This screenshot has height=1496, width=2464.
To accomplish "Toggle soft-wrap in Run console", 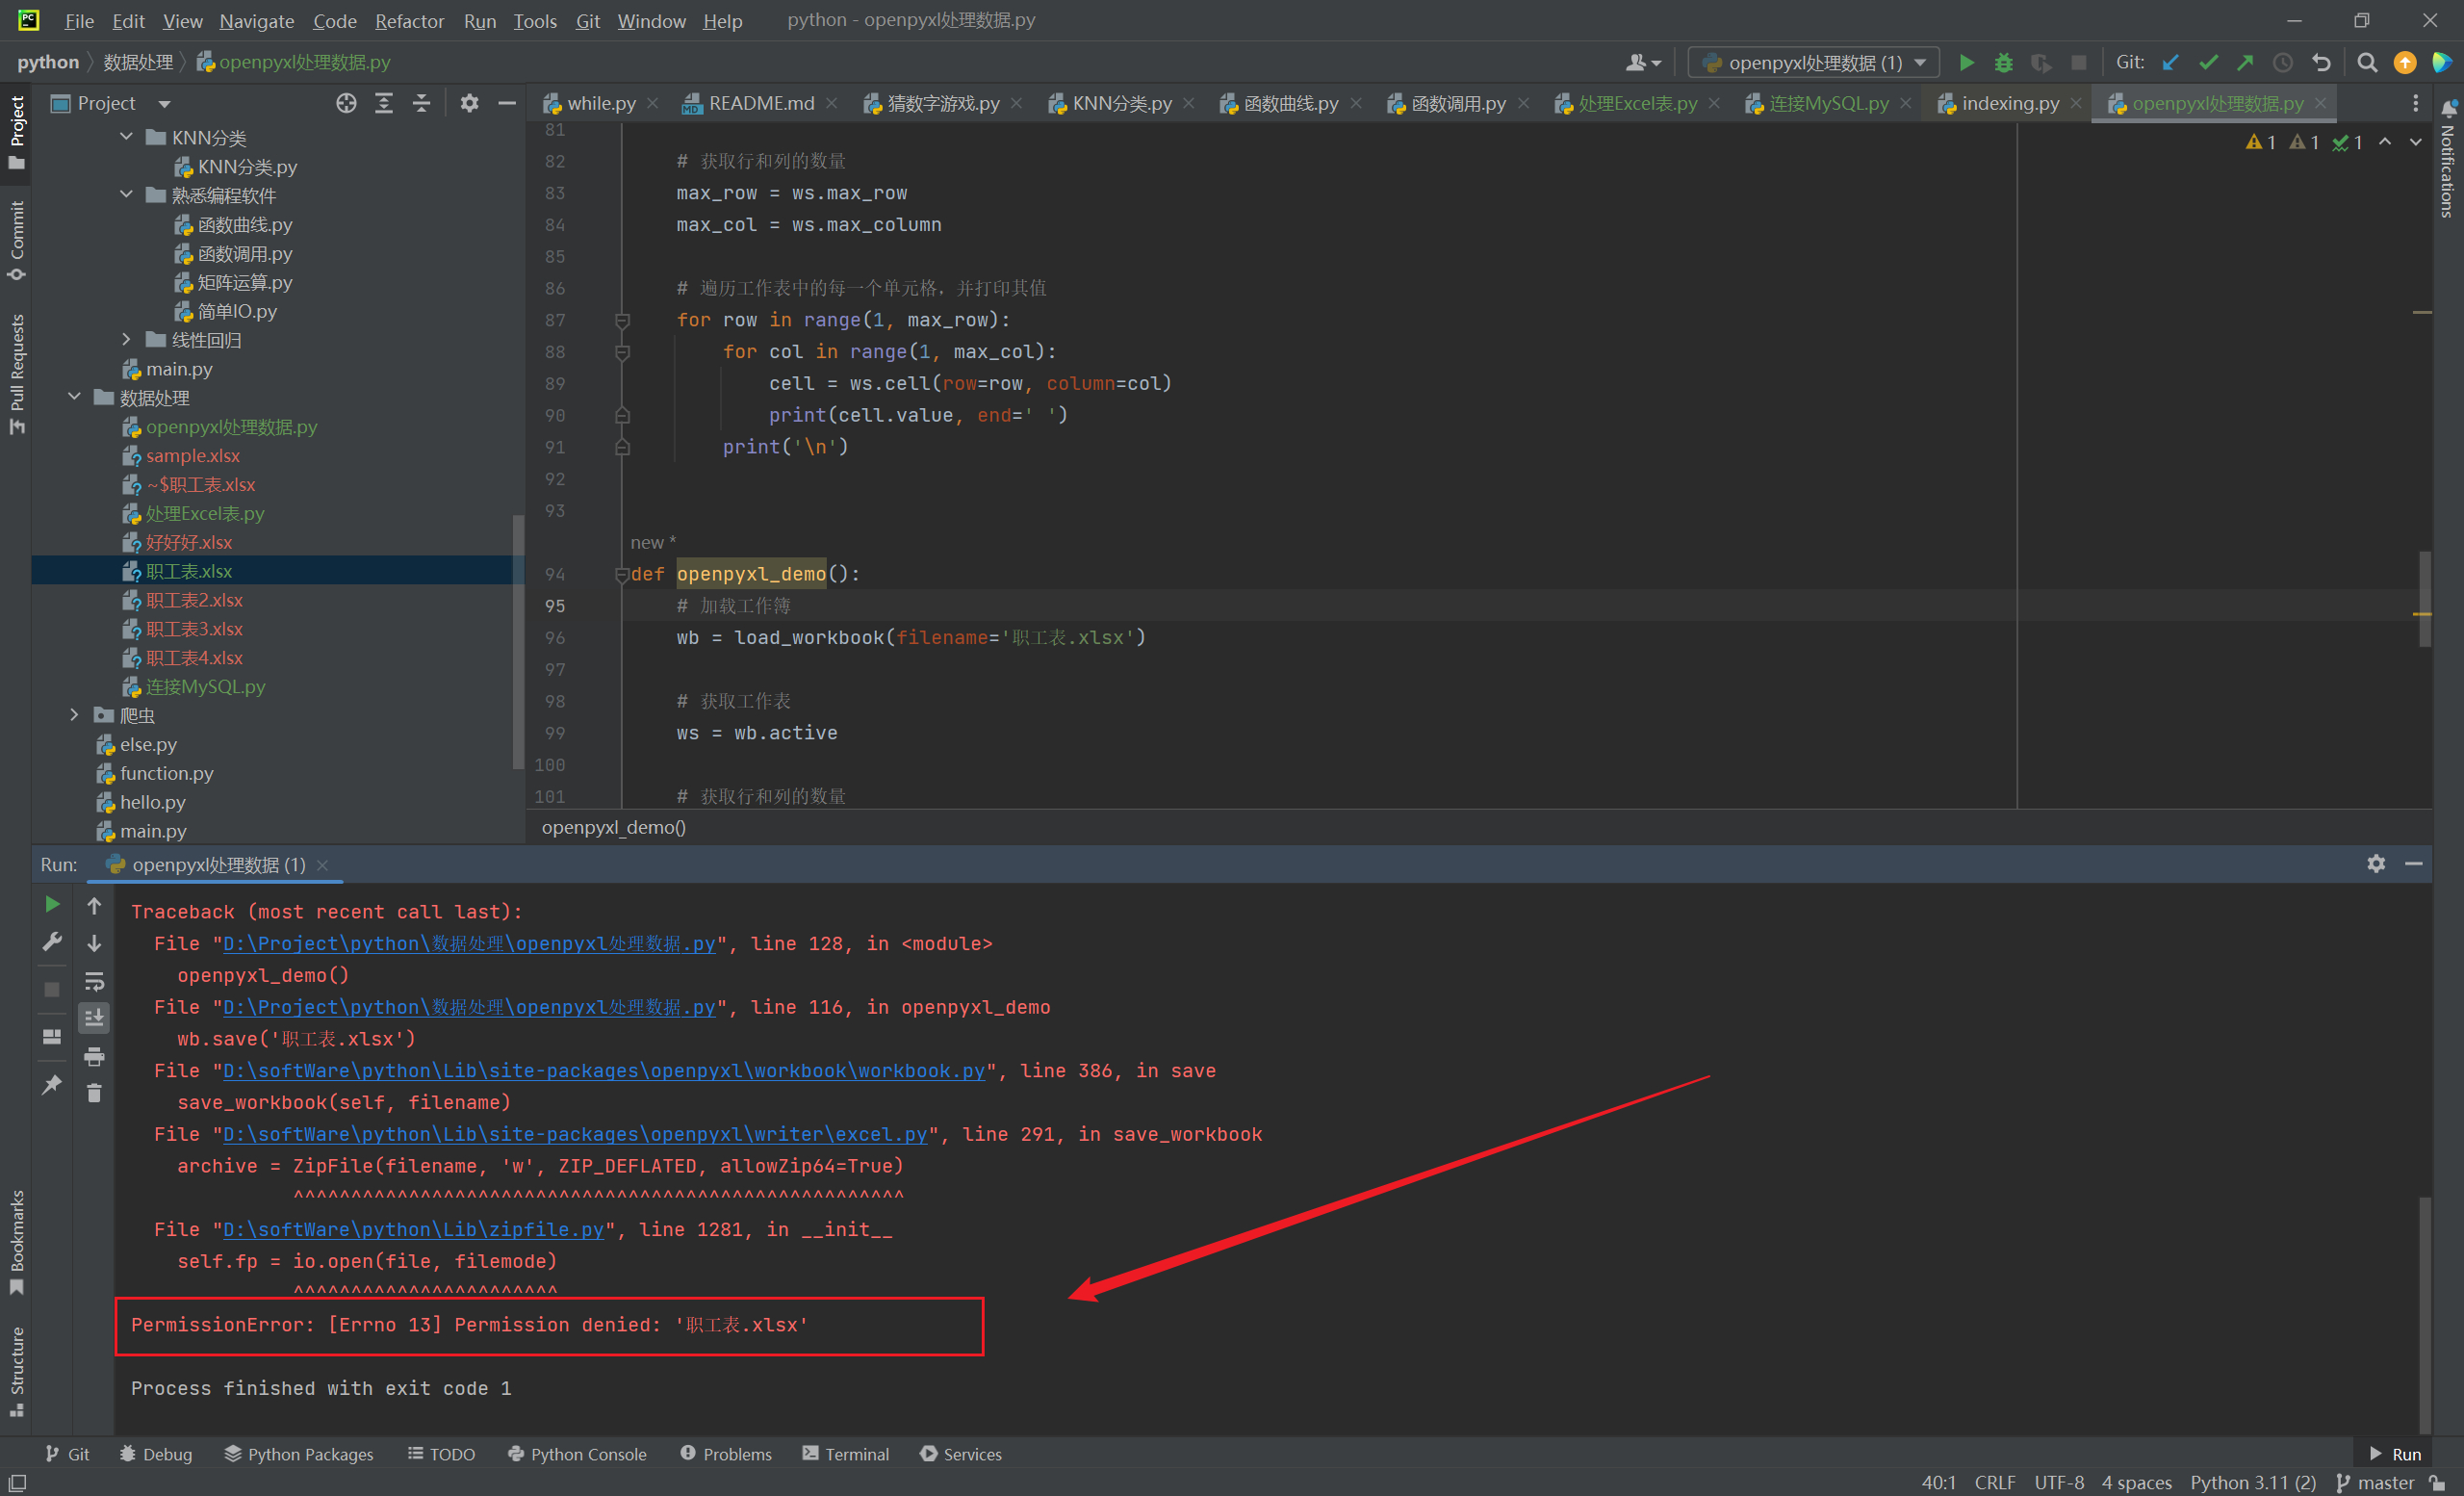I will tap(94, 981).
